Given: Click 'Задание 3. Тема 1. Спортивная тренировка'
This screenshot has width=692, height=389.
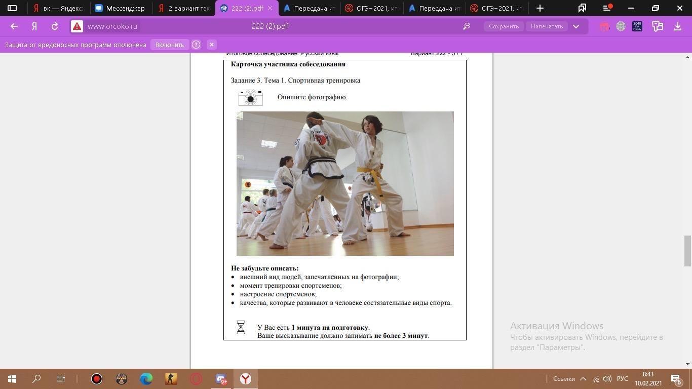Looking at the screenshot, I should pyautogui.click(x=295, y=81).
